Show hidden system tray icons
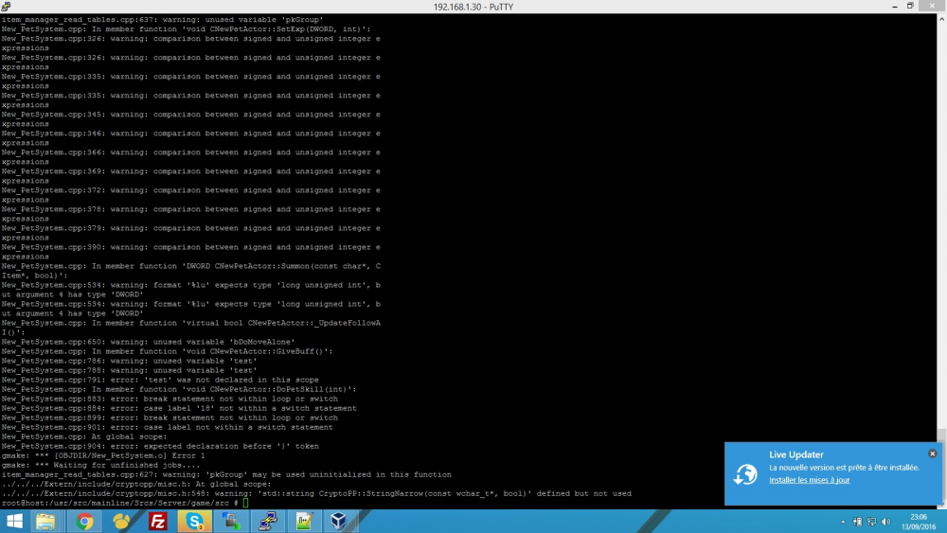This screenshot has width=947, height=533. 843,522
